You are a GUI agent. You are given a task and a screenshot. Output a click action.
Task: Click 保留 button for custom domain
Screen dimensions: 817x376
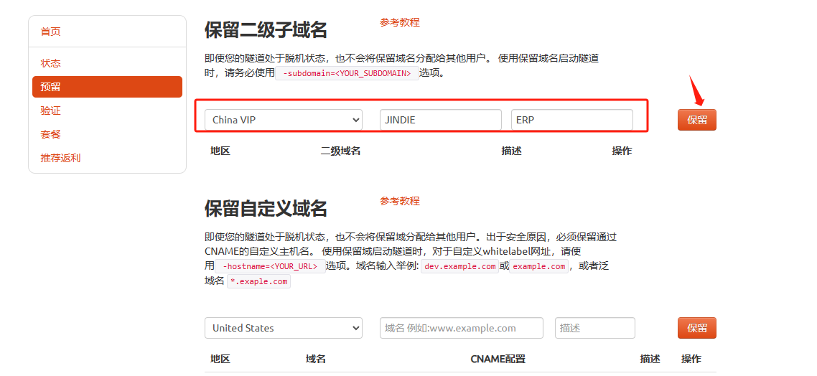tap(697, 328)
